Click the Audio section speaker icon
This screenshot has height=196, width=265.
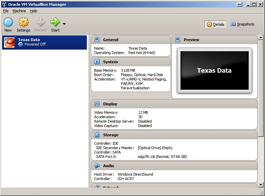tap(97, 166)
